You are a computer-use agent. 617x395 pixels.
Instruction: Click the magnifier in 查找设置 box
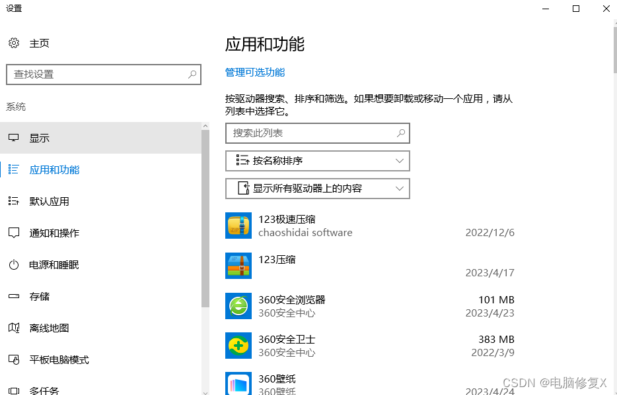click(x=192, y=75)
